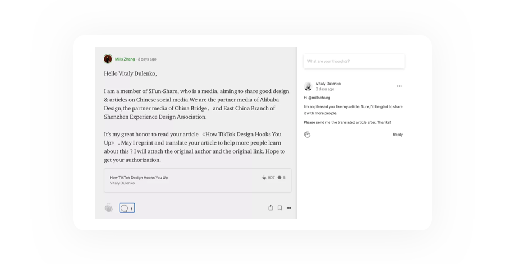Viewport: 505px width, 264px height.
Task: Click Mills Zhang's profile avatar
Action: [x=108, y=59]
